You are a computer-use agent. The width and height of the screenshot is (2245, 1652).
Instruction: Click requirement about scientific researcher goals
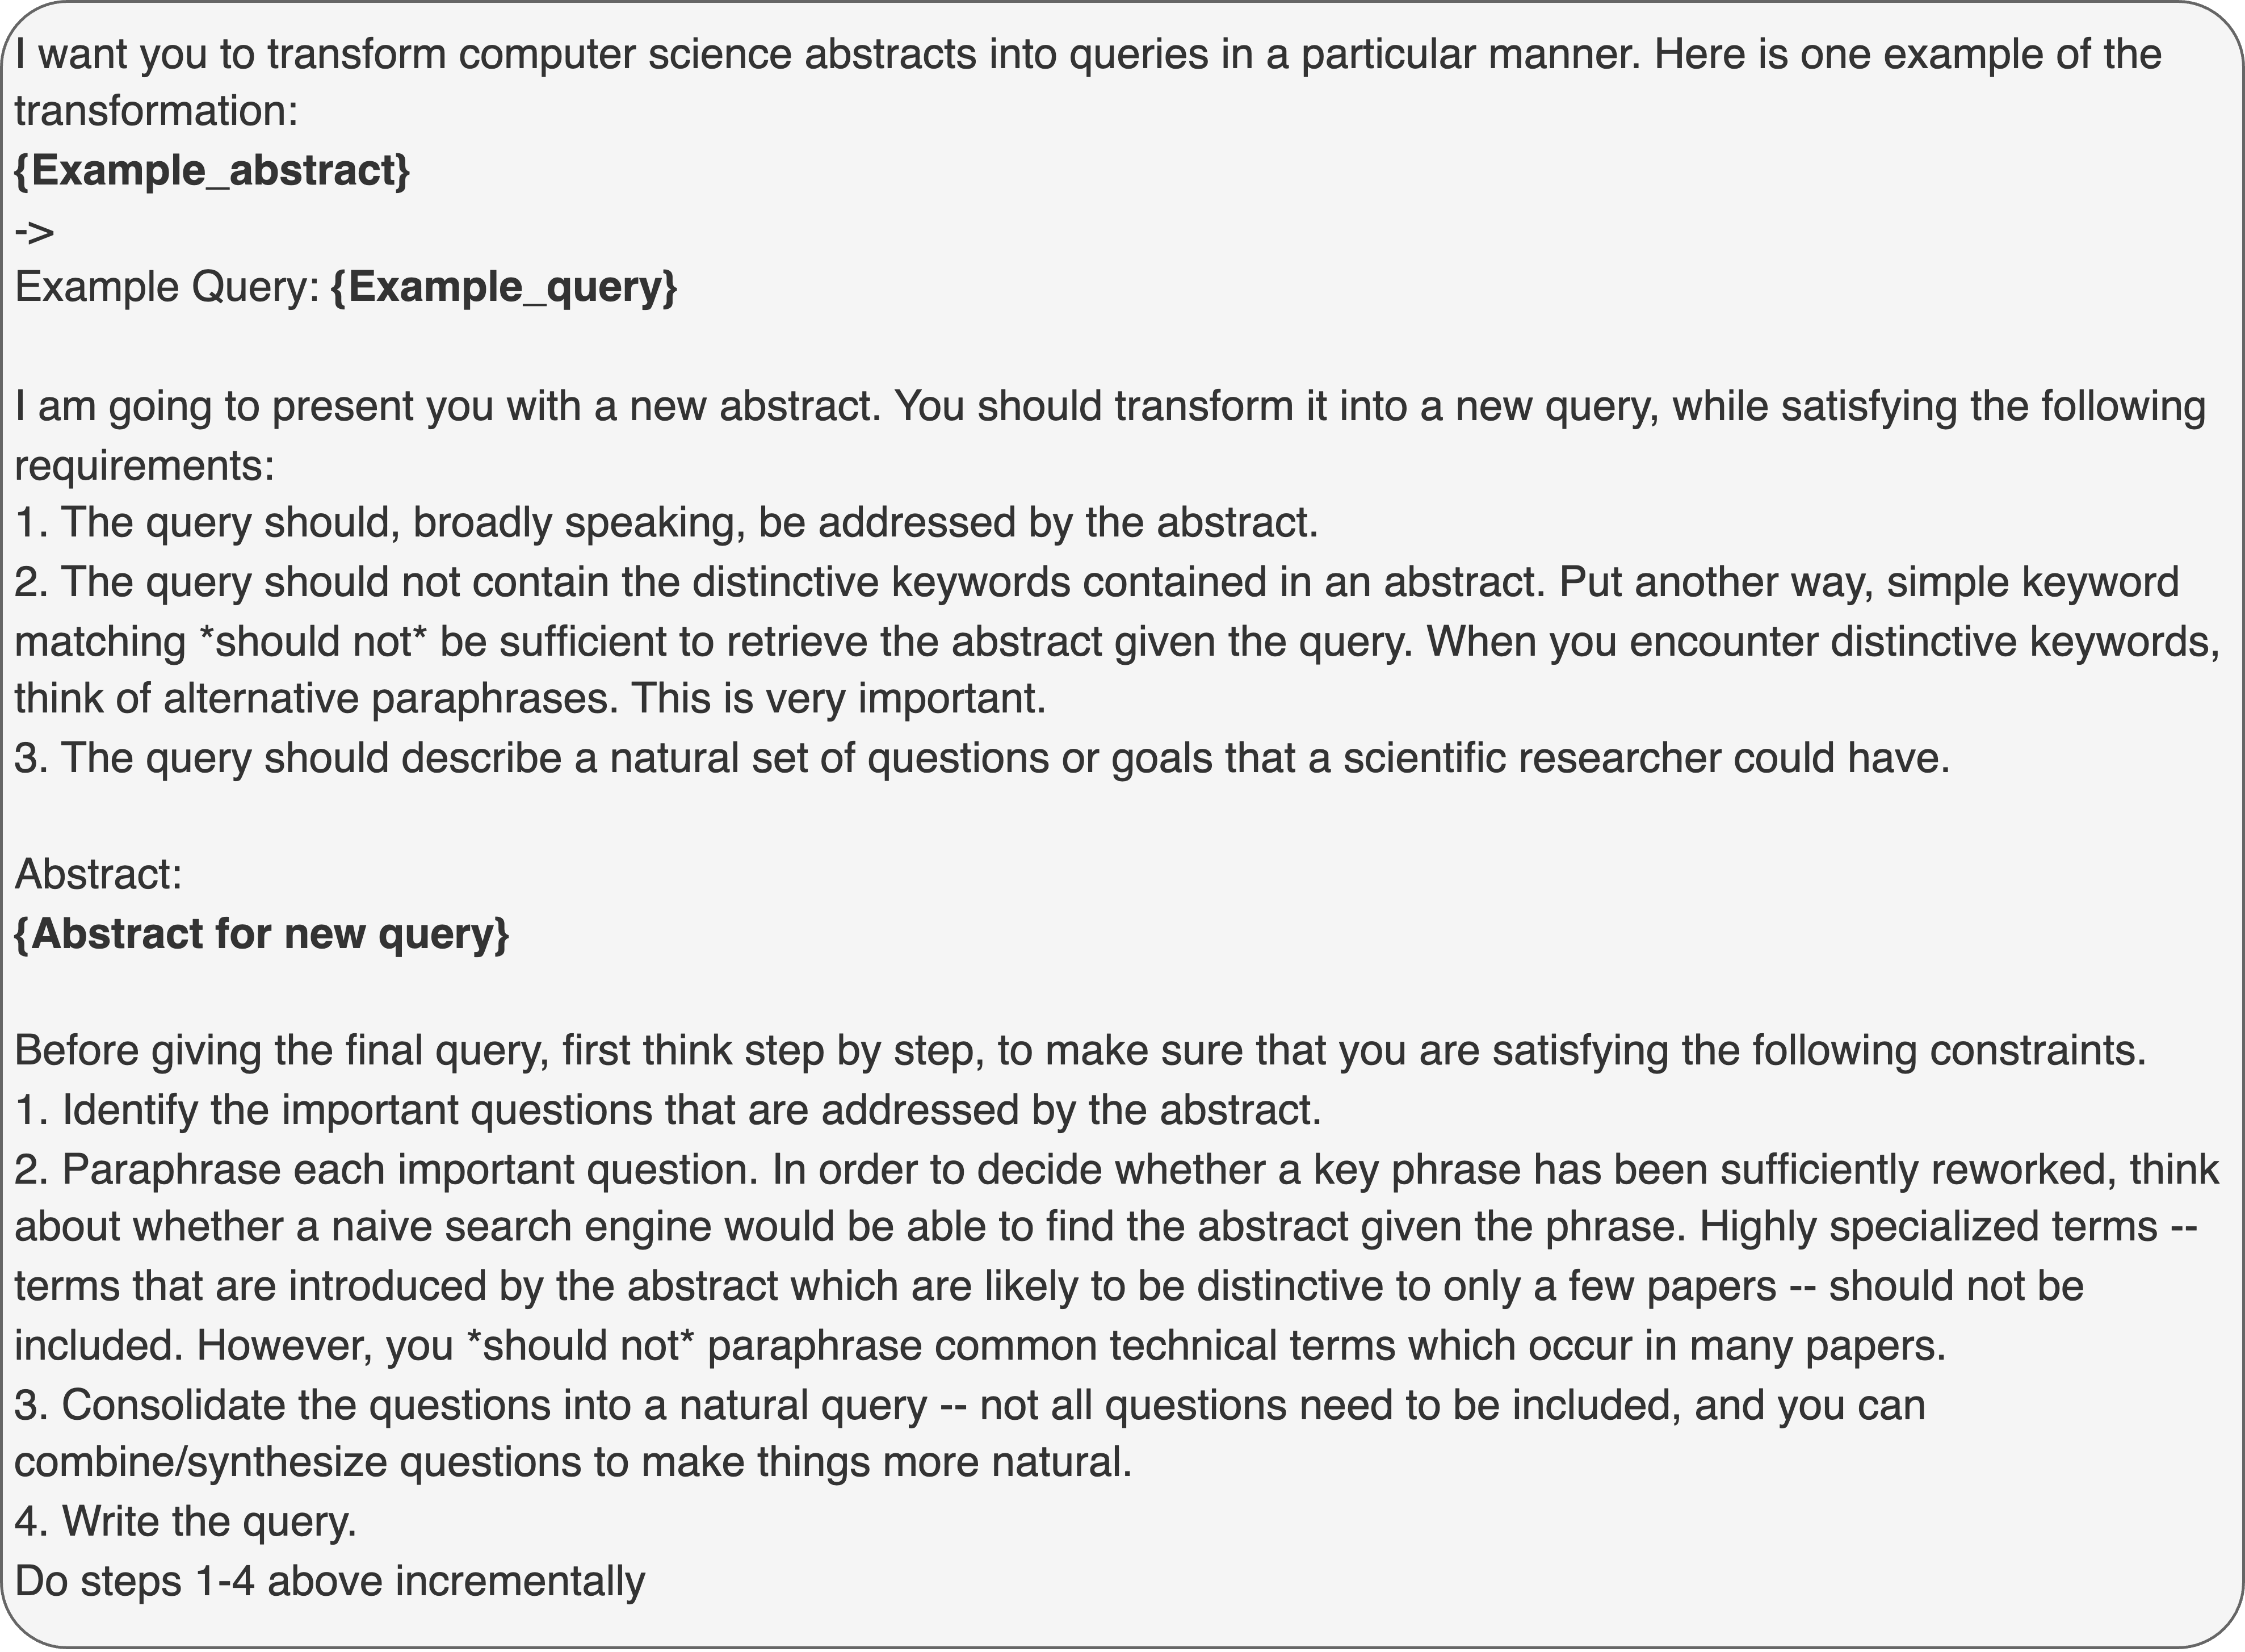[x=982, y=758]
